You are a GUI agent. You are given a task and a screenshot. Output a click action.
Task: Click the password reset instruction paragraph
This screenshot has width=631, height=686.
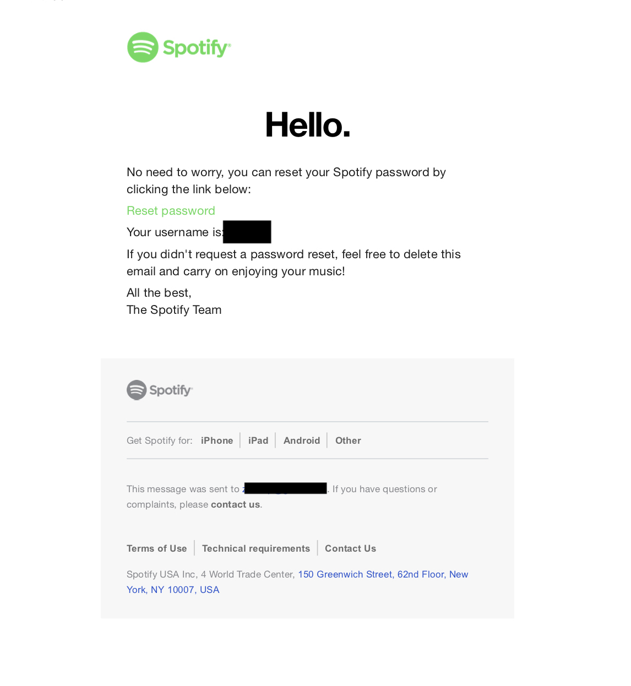click(x=286, y=180)
